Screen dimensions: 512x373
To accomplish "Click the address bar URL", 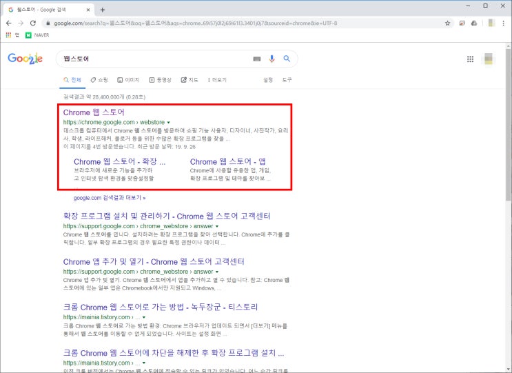I will coord(195,23).
